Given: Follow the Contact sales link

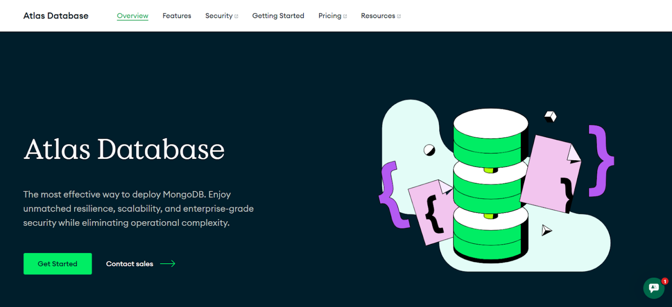Looking at the screenshot, I should (129, 264).
